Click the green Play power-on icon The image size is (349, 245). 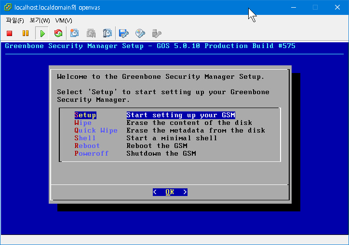(42, 34)
